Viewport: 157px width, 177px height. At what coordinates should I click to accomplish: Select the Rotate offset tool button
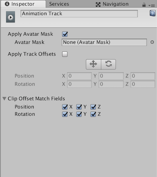108,64
